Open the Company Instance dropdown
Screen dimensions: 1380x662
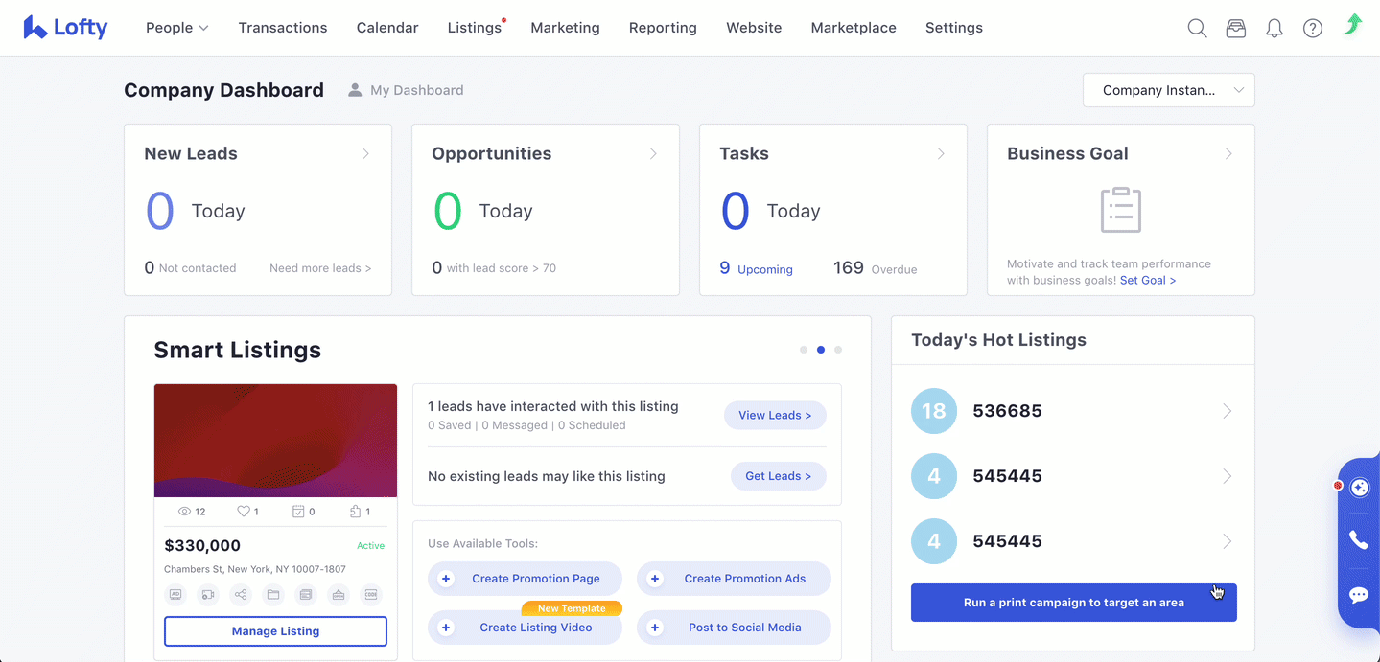click(1169, 90)
